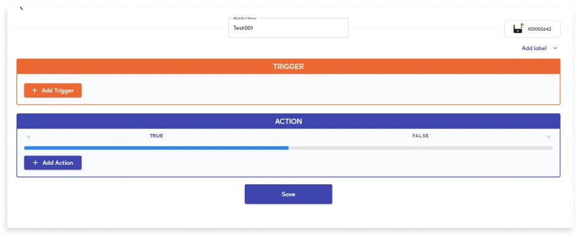This screenshot has height=237, width=578.
Task: Click the plus icon in Add Action
Action: [36, 163]
